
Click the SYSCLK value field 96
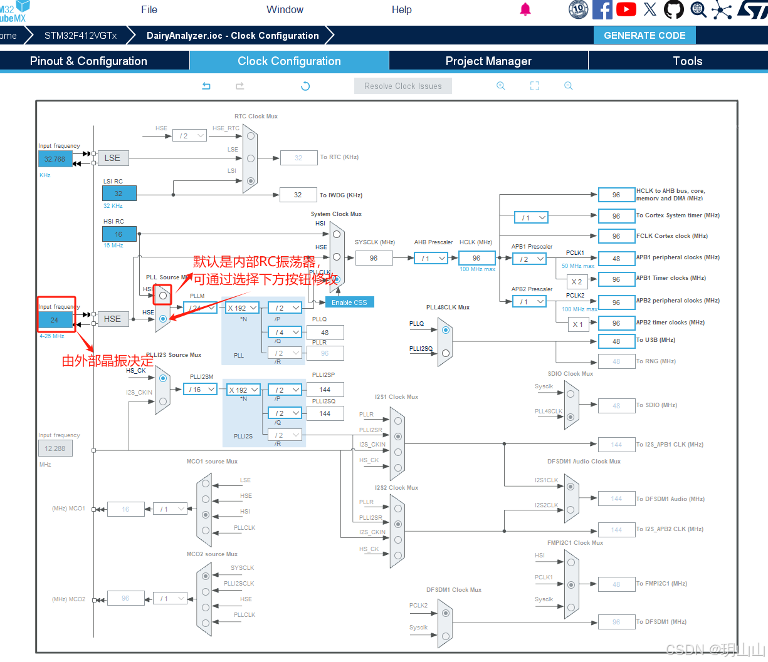pyautogui.click(x=374, y=257)
